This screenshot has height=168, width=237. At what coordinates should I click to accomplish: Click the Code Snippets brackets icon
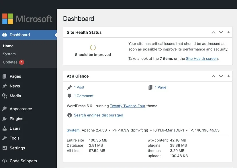point(5,161)
